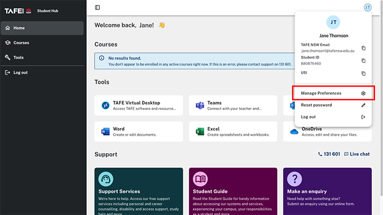Start a Live chat session
The width and height of the screenshot is (383, 215).
[356, 154]
